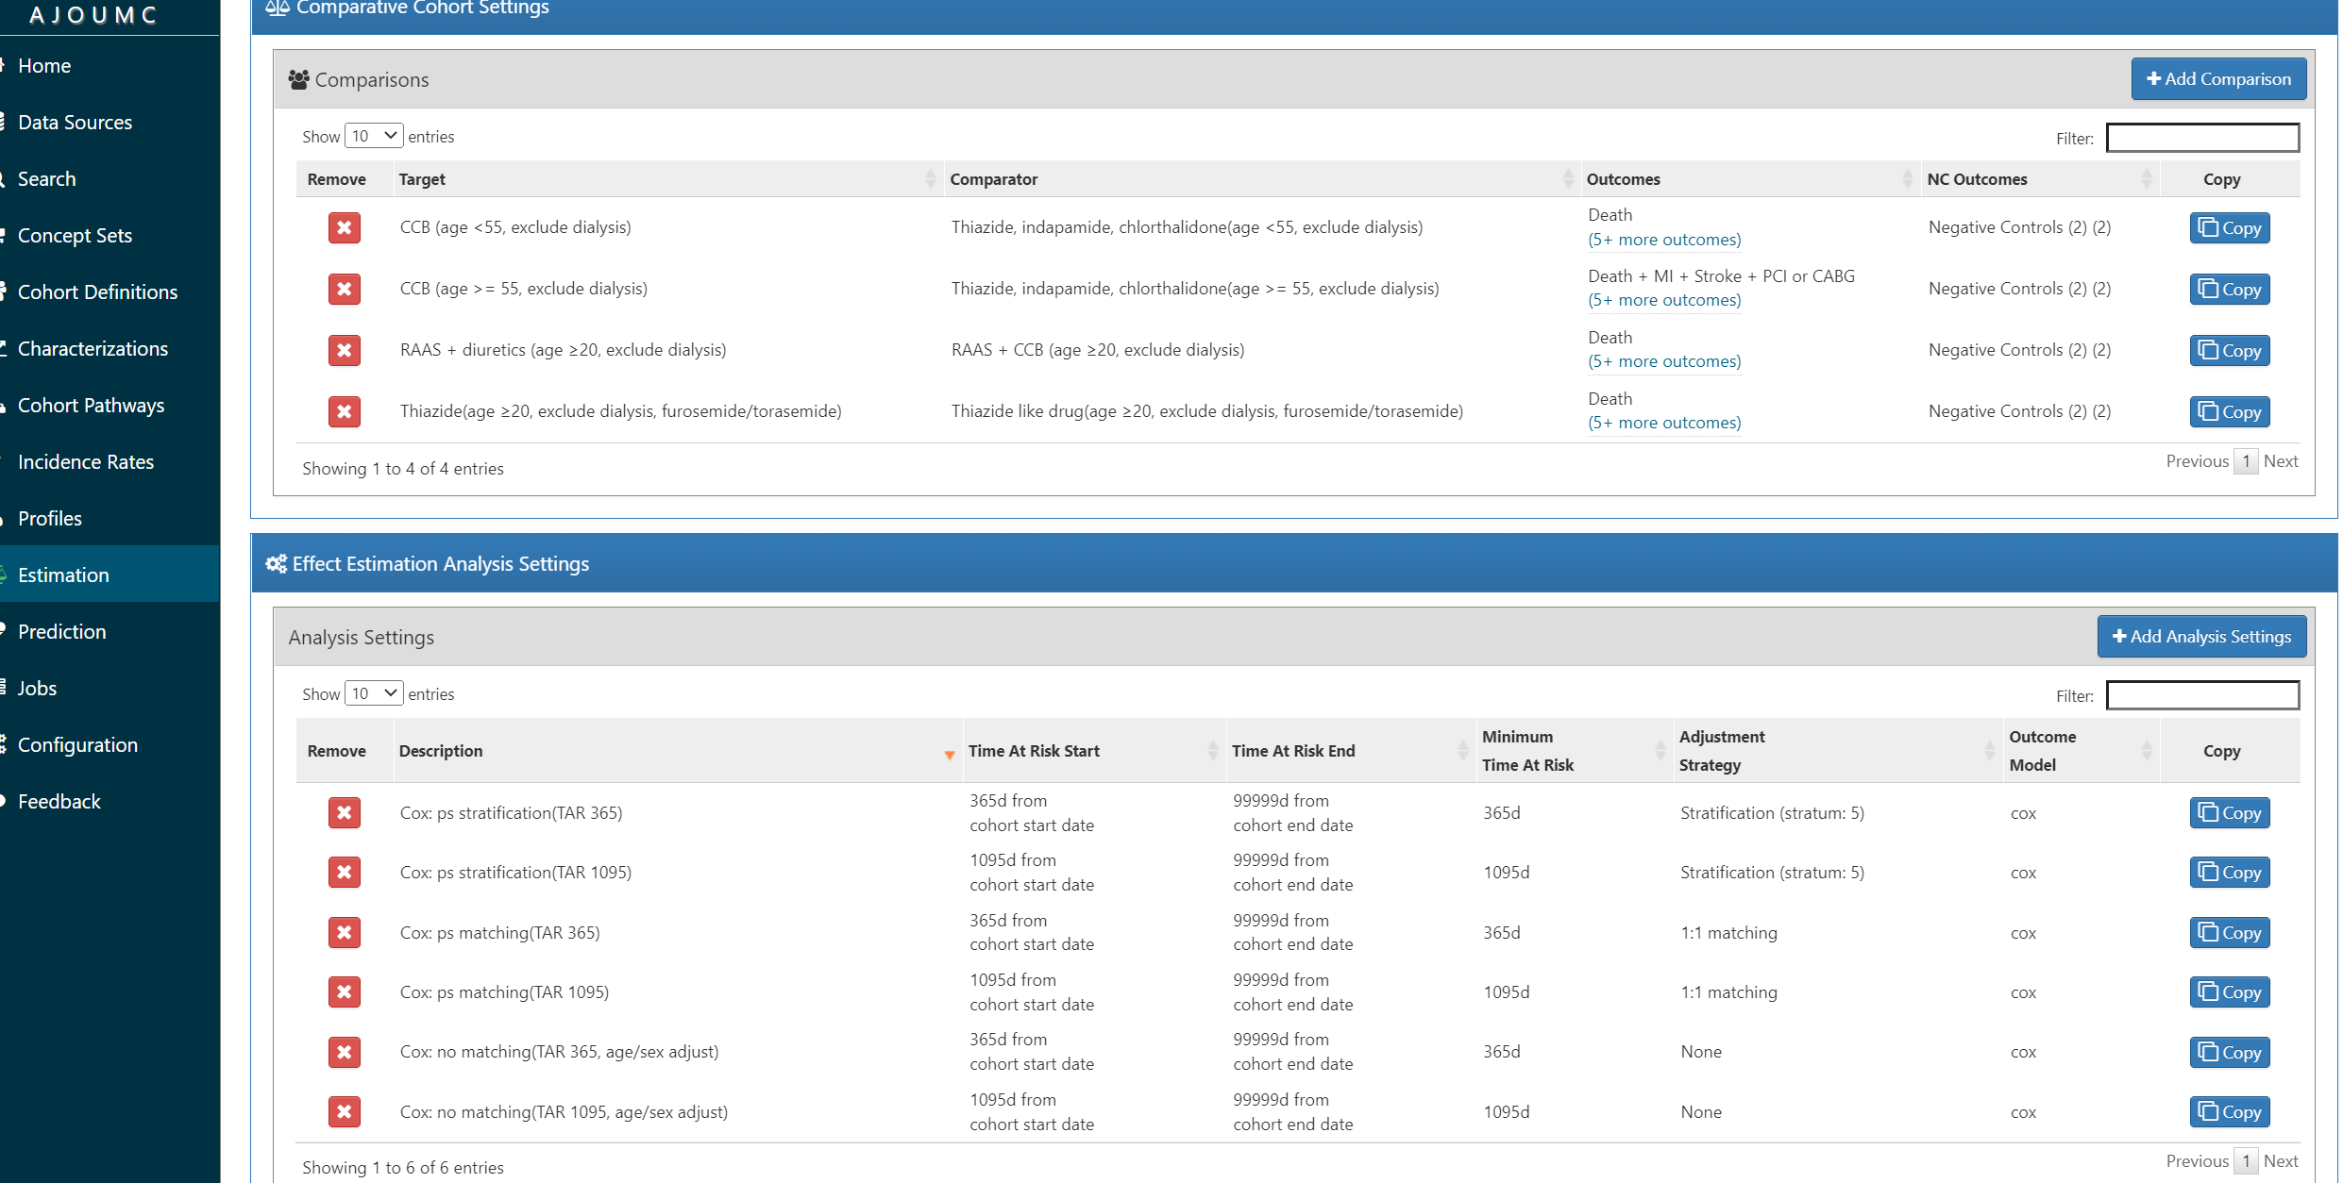Image resolution: width=2343 pixels, height=1183 pixels.
Task: Expand the 5+ more outcomes link for RAAS row
Action: (1663, 361)
